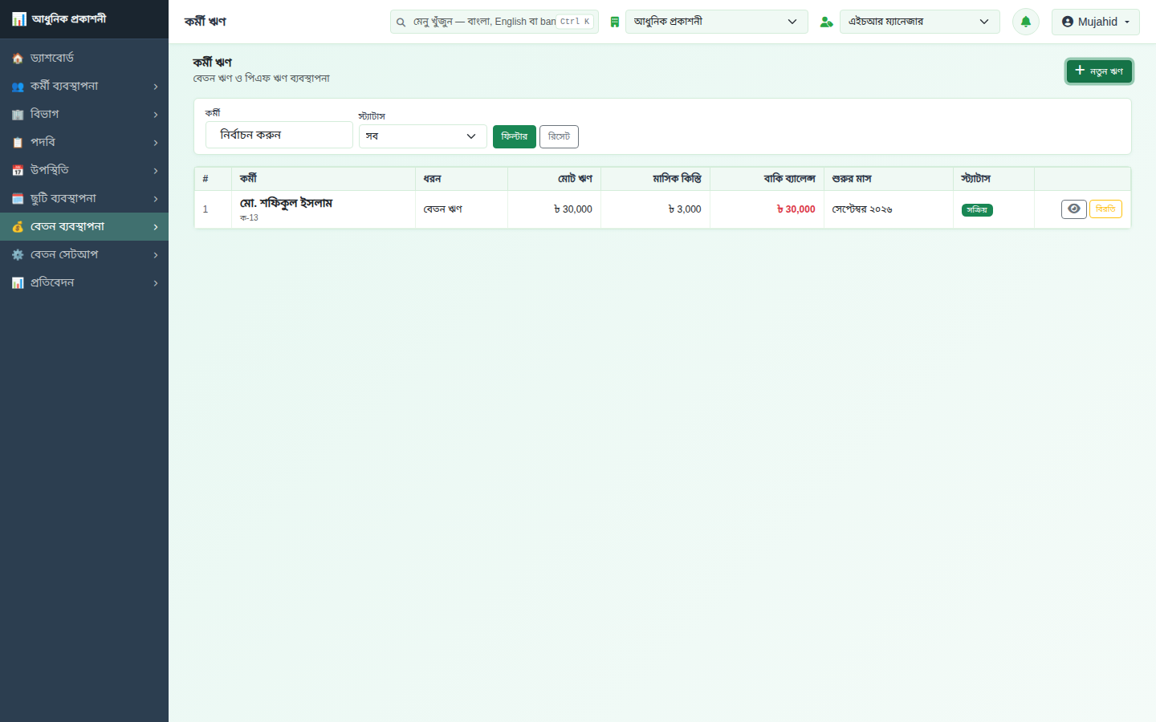The width and height of the screenshot is (1156, 722).
Task: View loan details with eye icon
Action: click(1073, 209)
